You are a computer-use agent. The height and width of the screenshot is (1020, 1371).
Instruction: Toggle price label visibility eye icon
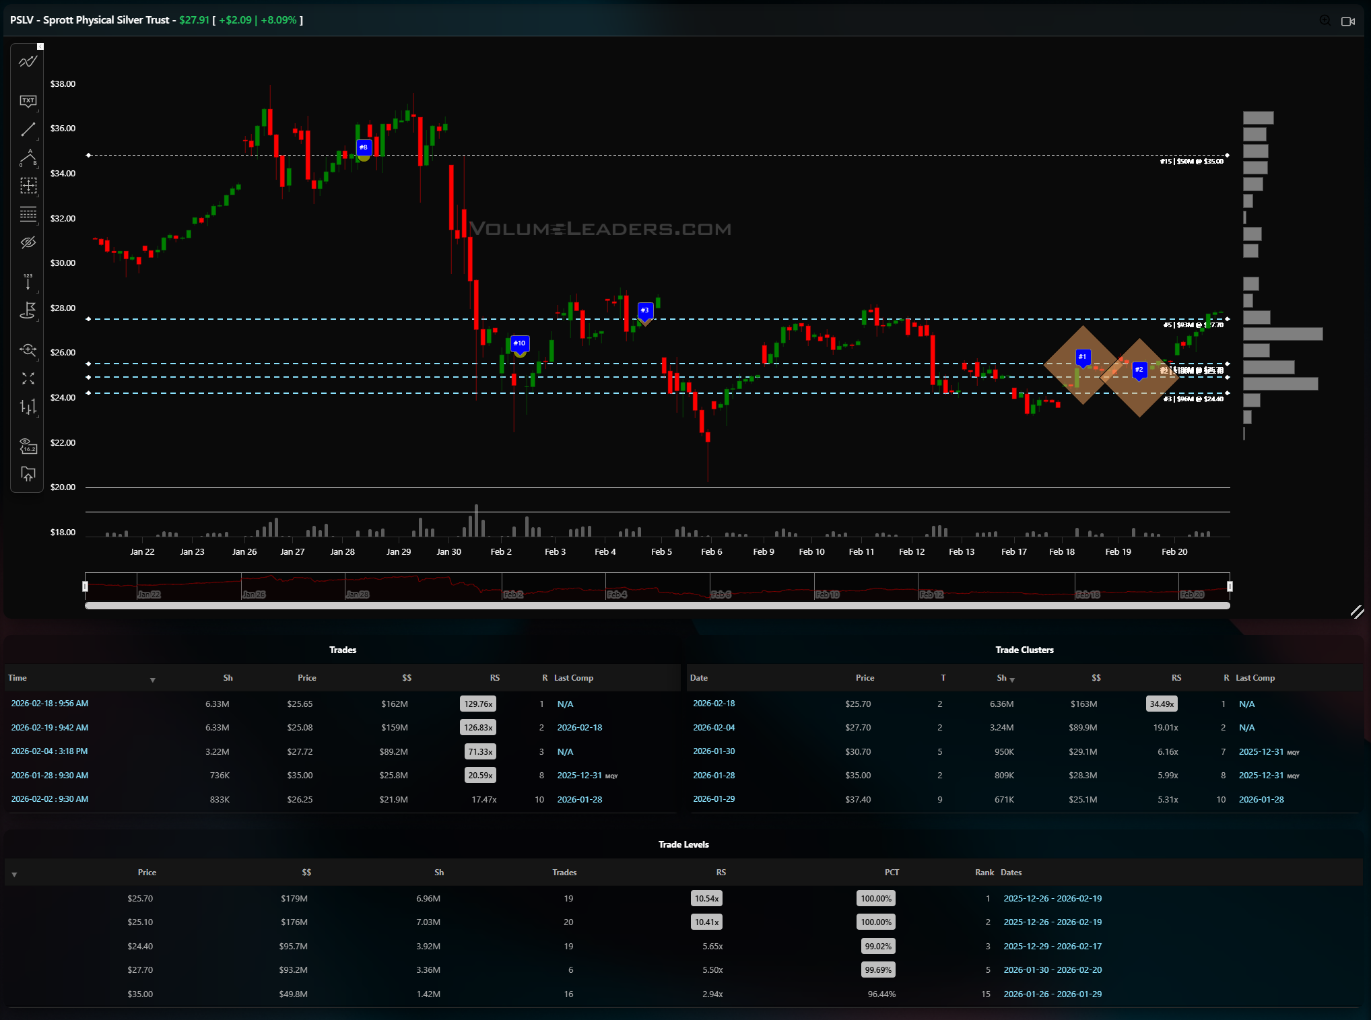(x=28, y=446)
